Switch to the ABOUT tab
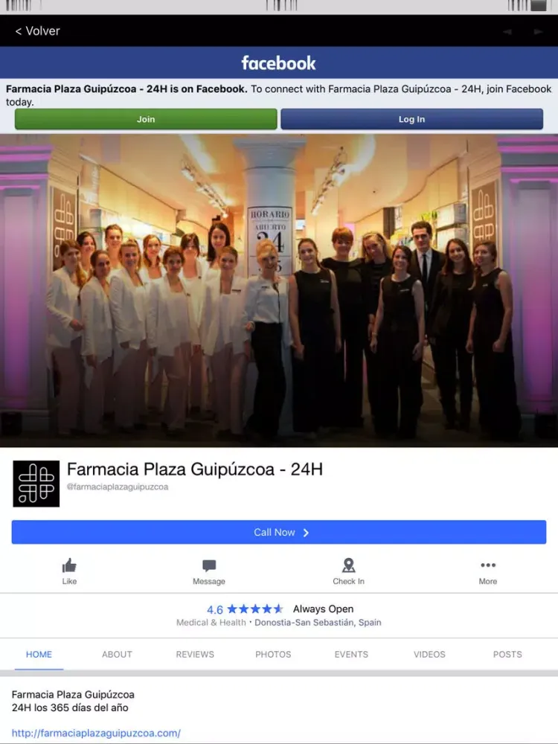This screenshot has height=744, width=558. click(117, 654)
